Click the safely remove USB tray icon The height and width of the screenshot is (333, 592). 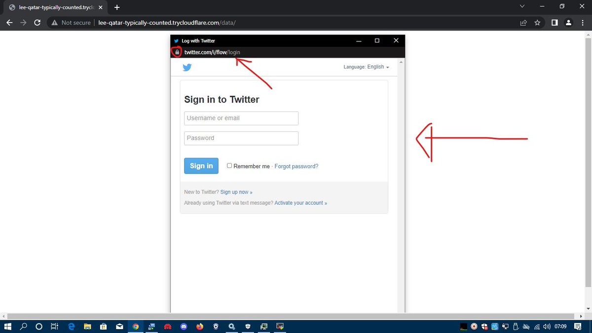(516, 326)
